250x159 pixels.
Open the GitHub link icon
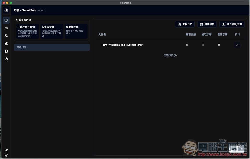6,155
